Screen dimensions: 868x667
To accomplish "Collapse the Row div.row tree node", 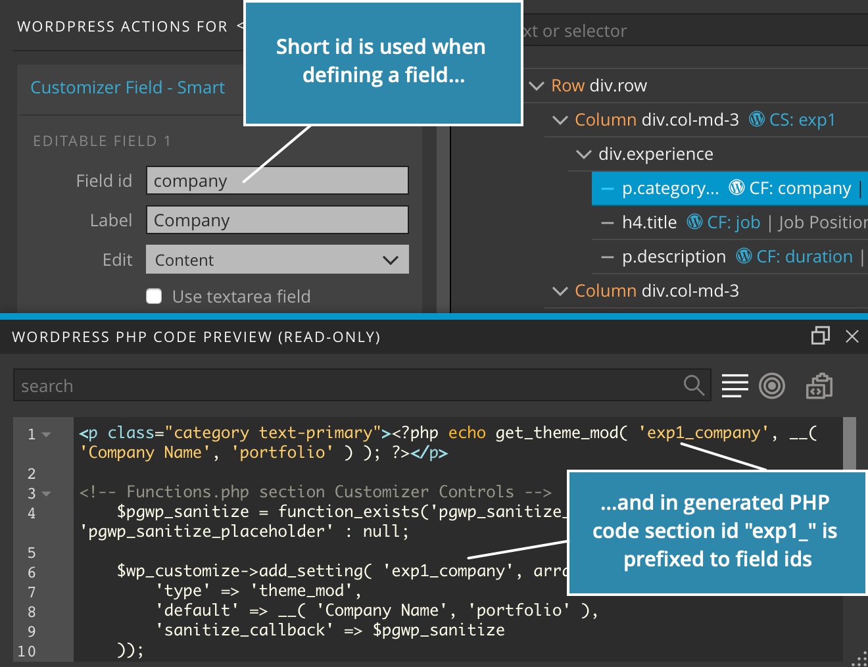I will point(537,86).
